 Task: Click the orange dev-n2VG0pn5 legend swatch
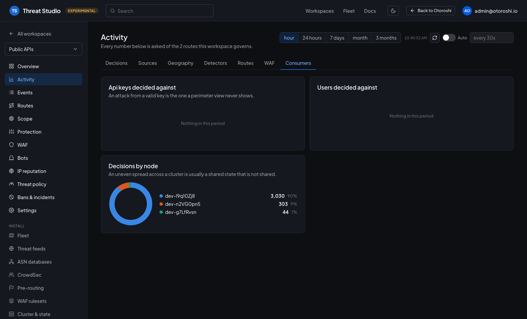[161, 204]
